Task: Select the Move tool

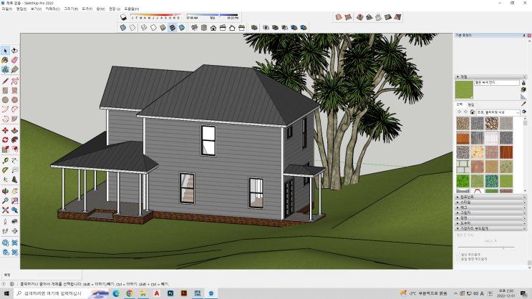Action: pyautogui.click(x=6, y=131)
